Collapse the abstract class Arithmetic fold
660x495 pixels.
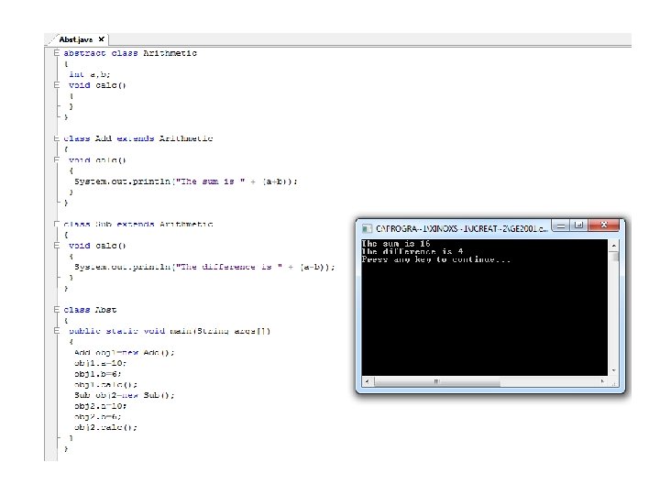[x=57, y=53]
